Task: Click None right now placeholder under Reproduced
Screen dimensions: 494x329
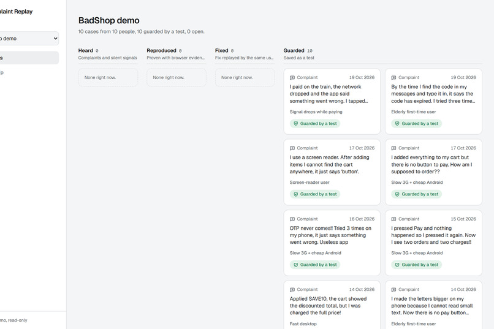Action: click(x=177, y=77)
